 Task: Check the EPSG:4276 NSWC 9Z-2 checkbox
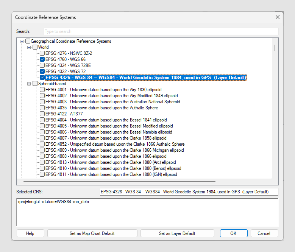(x=42, y=53)
